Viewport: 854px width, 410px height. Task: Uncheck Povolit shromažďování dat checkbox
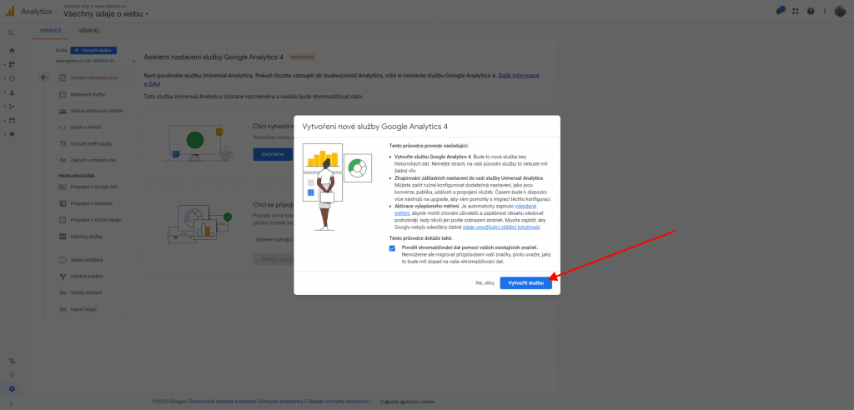392,248
